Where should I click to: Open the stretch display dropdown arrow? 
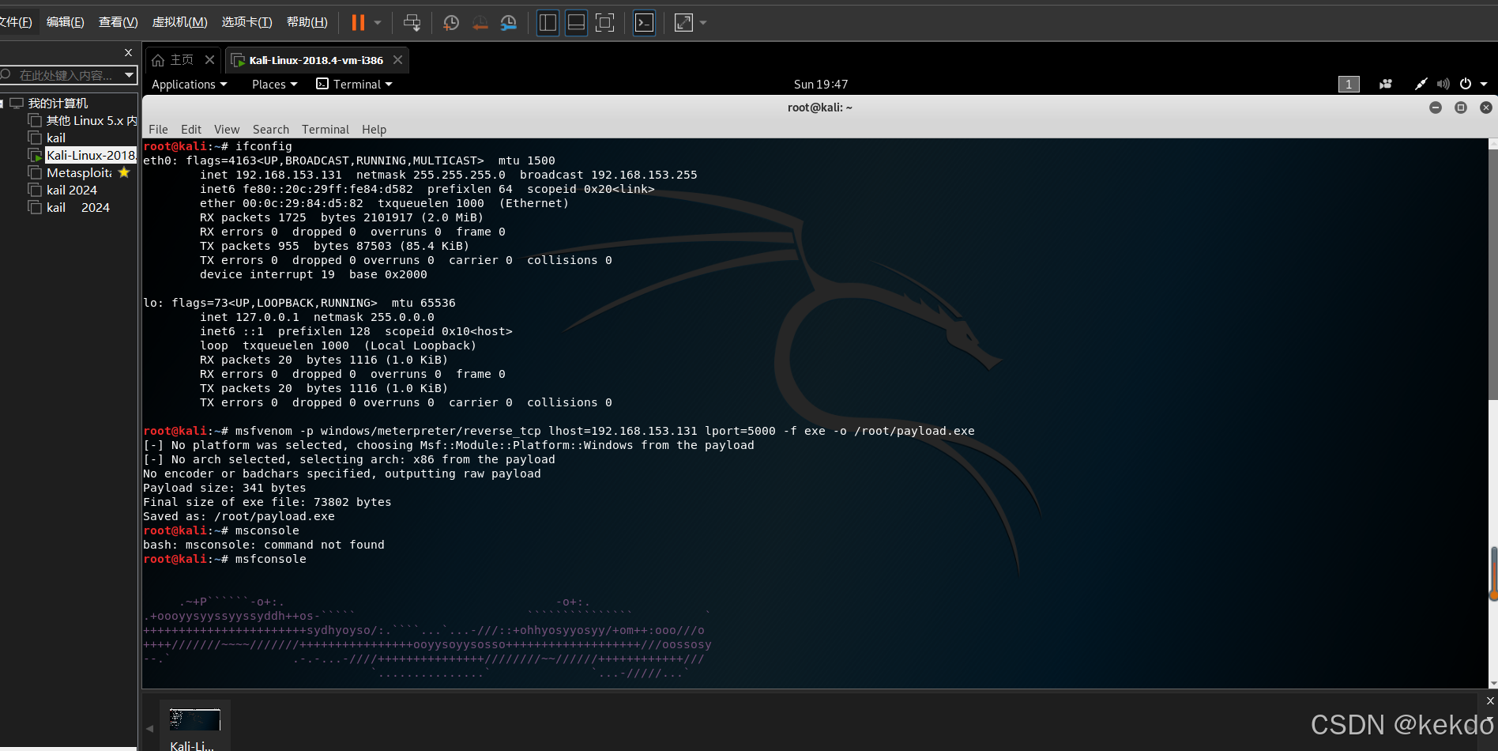point(703,23)
